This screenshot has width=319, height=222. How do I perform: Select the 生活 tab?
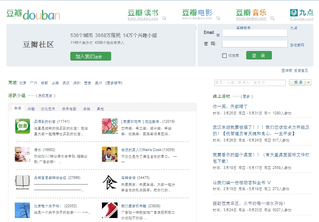point(18,108)
